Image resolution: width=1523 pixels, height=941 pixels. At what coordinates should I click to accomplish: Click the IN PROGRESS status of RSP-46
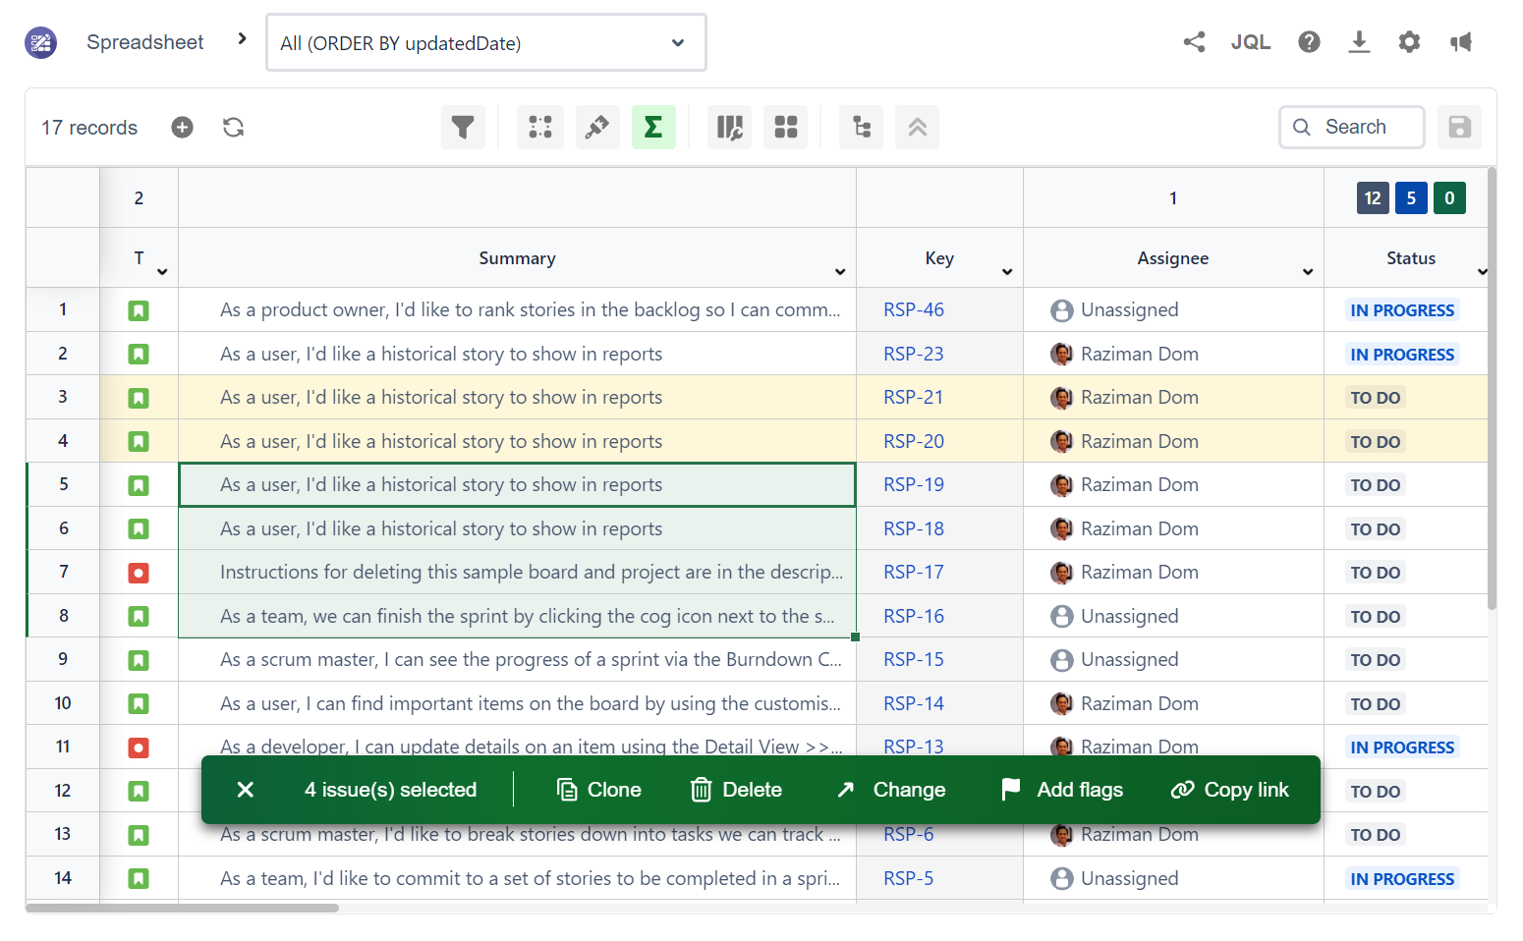[1402, 310]
